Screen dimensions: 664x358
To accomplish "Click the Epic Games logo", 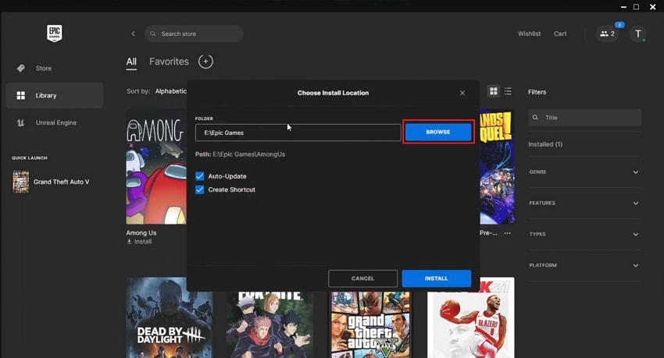I will [x=54, y=34].
